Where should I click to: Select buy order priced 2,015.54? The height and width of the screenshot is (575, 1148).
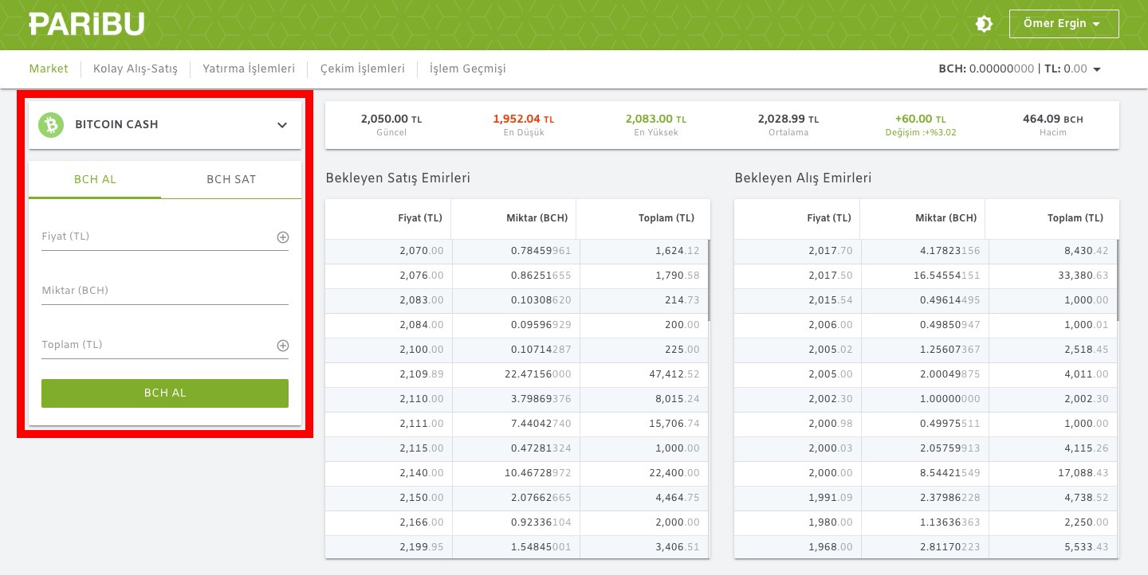(926, 301)
